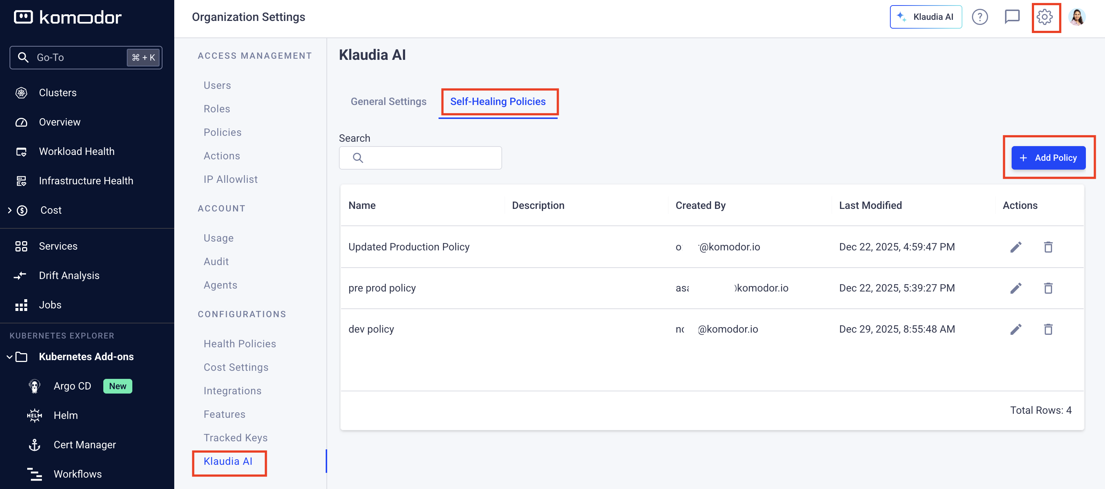Open Helm in Kubernetes Add-ons
Screen dimensions: 1105x489
pos(65,415)
